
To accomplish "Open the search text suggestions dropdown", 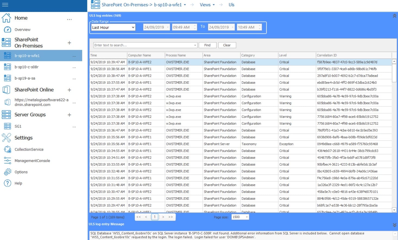I will pyautogui.click(x=195, y=45).
